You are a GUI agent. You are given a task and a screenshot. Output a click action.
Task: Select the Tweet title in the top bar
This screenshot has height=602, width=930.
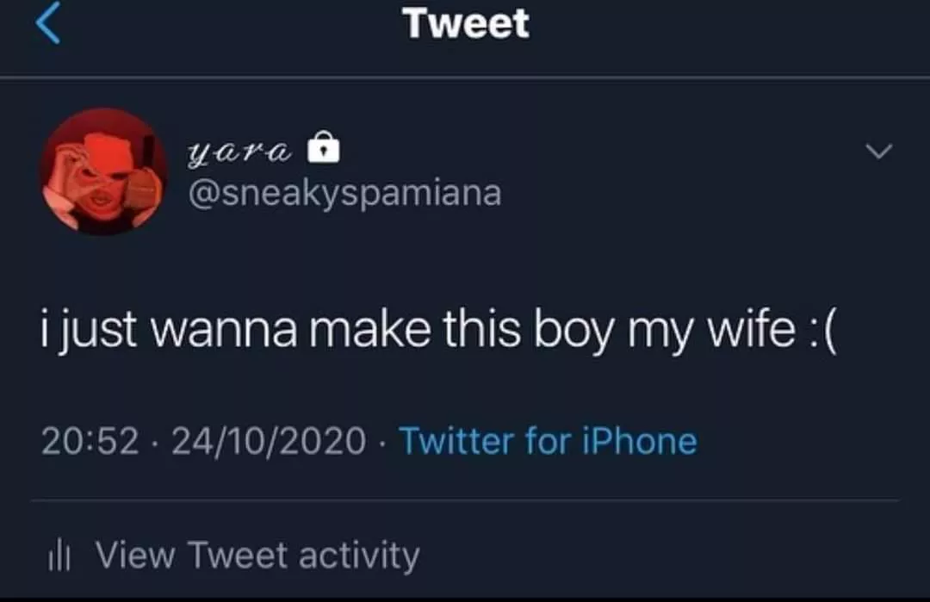click(465, 23)
